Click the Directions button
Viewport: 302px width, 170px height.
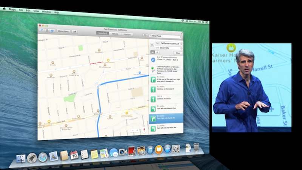point(63,31)
